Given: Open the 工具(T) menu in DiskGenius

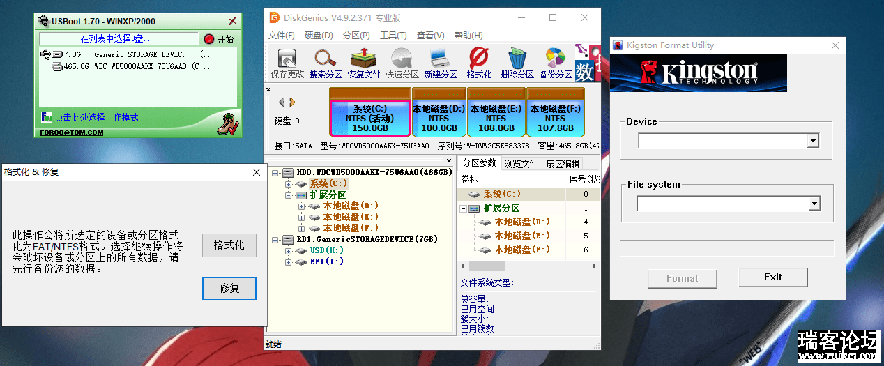Looking at the screenshot, I should coord(393,36).
